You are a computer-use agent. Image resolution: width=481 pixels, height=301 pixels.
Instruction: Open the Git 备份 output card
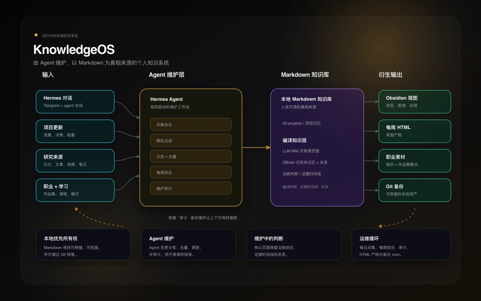tap(415, 190)
